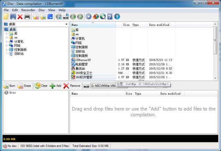The width and height of the screenshot is (221, 151).
Task: Click the red X delete icon in top toolbar
Action: point(20,17)
